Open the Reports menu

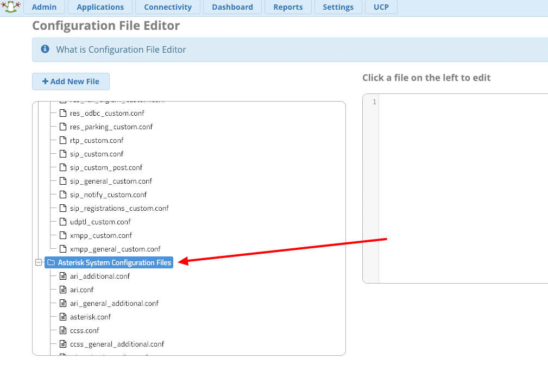tap(288, 7)
